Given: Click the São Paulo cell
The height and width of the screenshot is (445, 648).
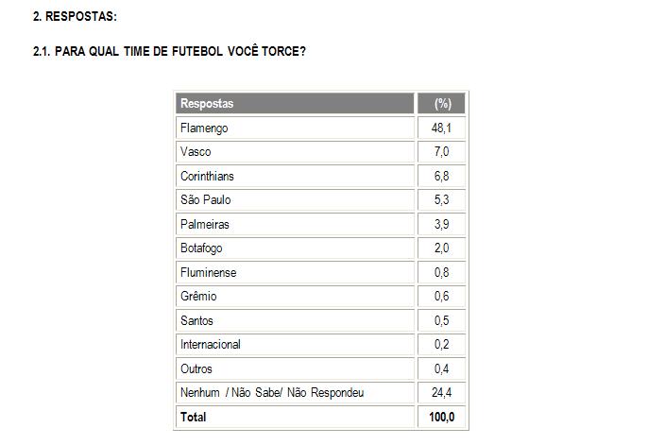Looking at the screenshot, I should [205, 200].
